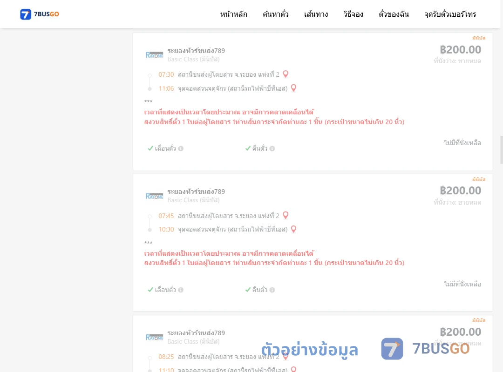Click Rayong operator logo on 08:25 trip
Screen dimensions: 503x372
(154, 337)
